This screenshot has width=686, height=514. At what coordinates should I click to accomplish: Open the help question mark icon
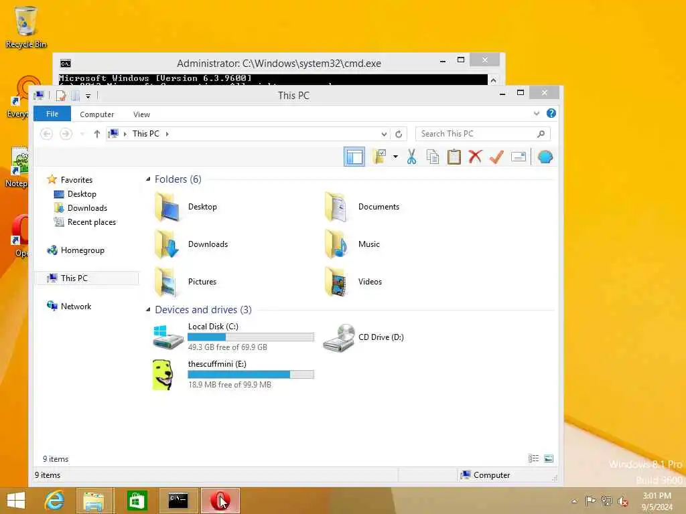(x=551, y=114)
